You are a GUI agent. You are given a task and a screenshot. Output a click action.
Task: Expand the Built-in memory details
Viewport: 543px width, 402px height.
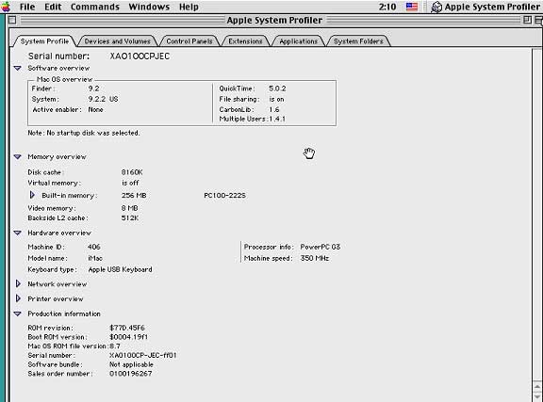[32, 195]
